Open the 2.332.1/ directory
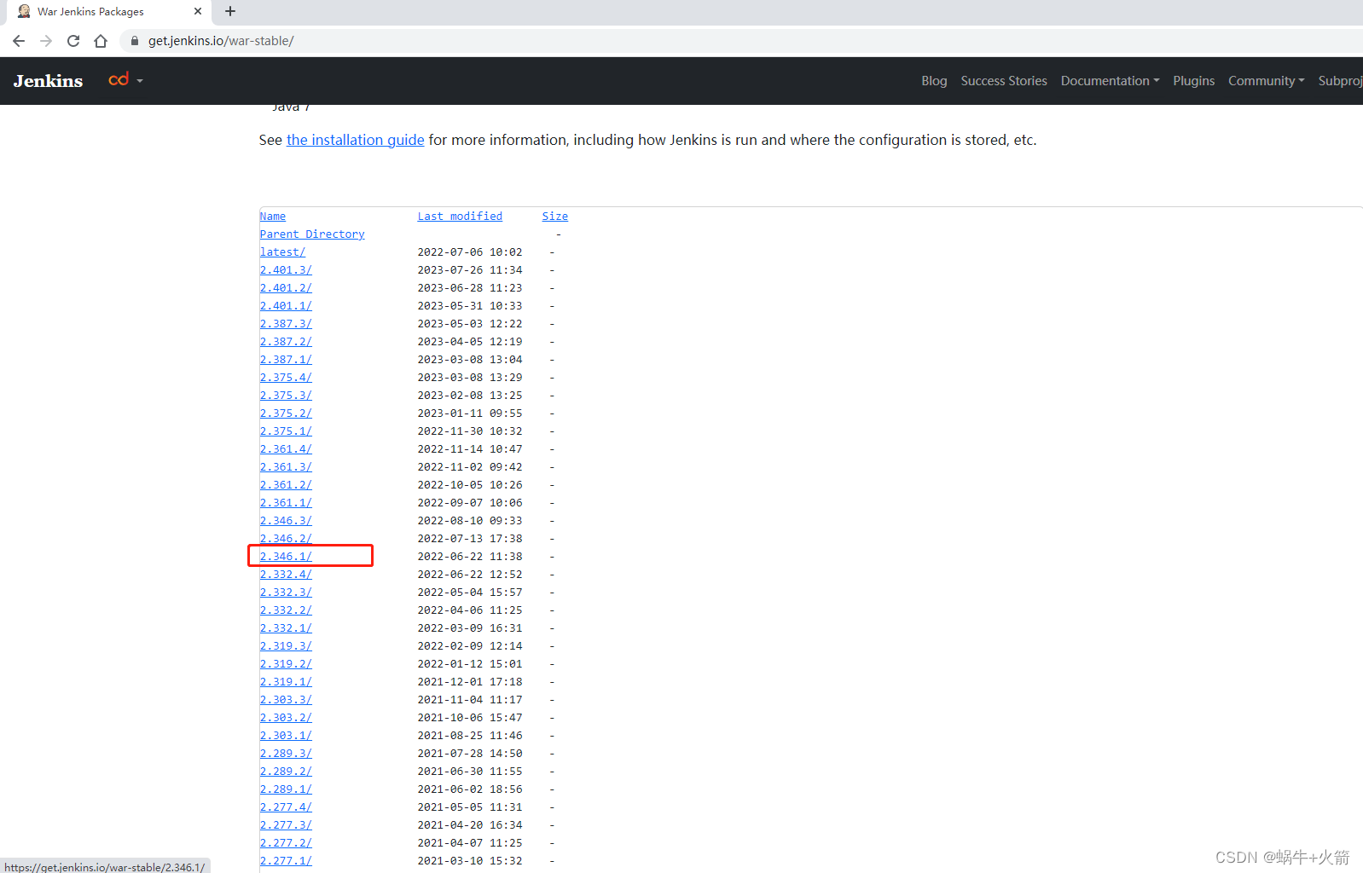Screen dimensions: 1363x873 (x=286, y=628)
